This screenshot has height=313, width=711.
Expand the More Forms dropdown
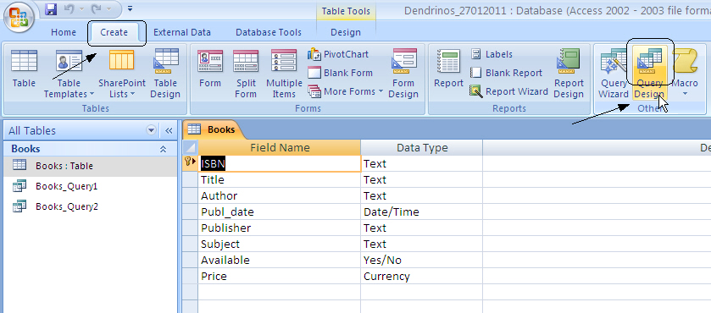coord(346,91)
